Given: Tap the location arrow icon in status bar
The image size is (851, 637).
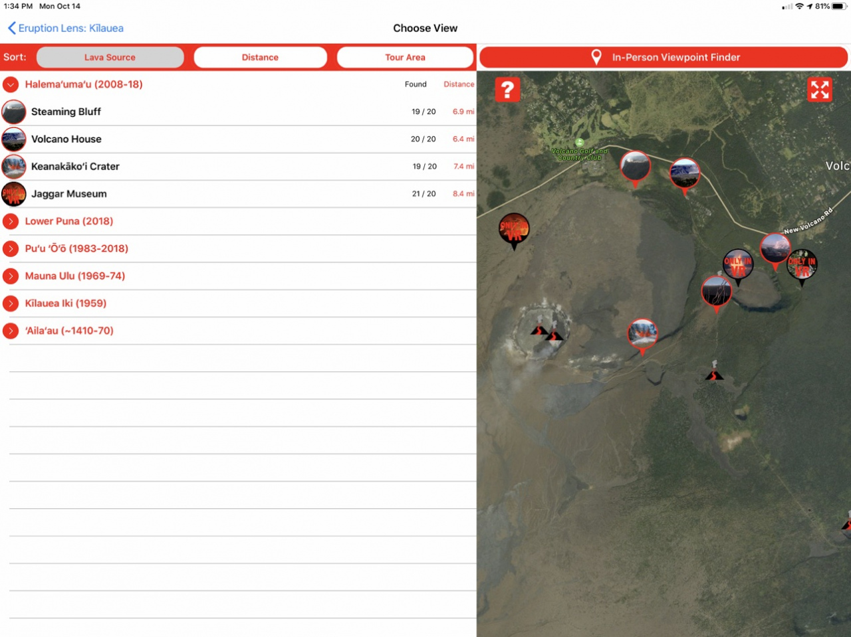Looking at the screenshot, I should click(x=810, y=6).
